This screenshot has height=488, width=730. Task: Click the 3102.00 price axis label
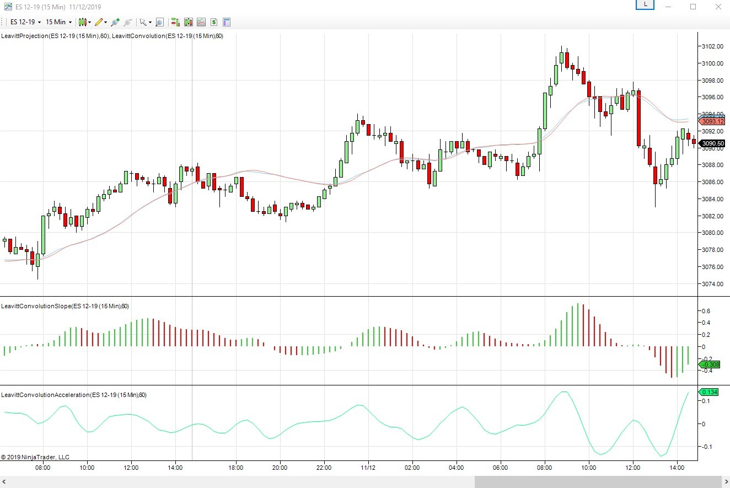[713, 46]
